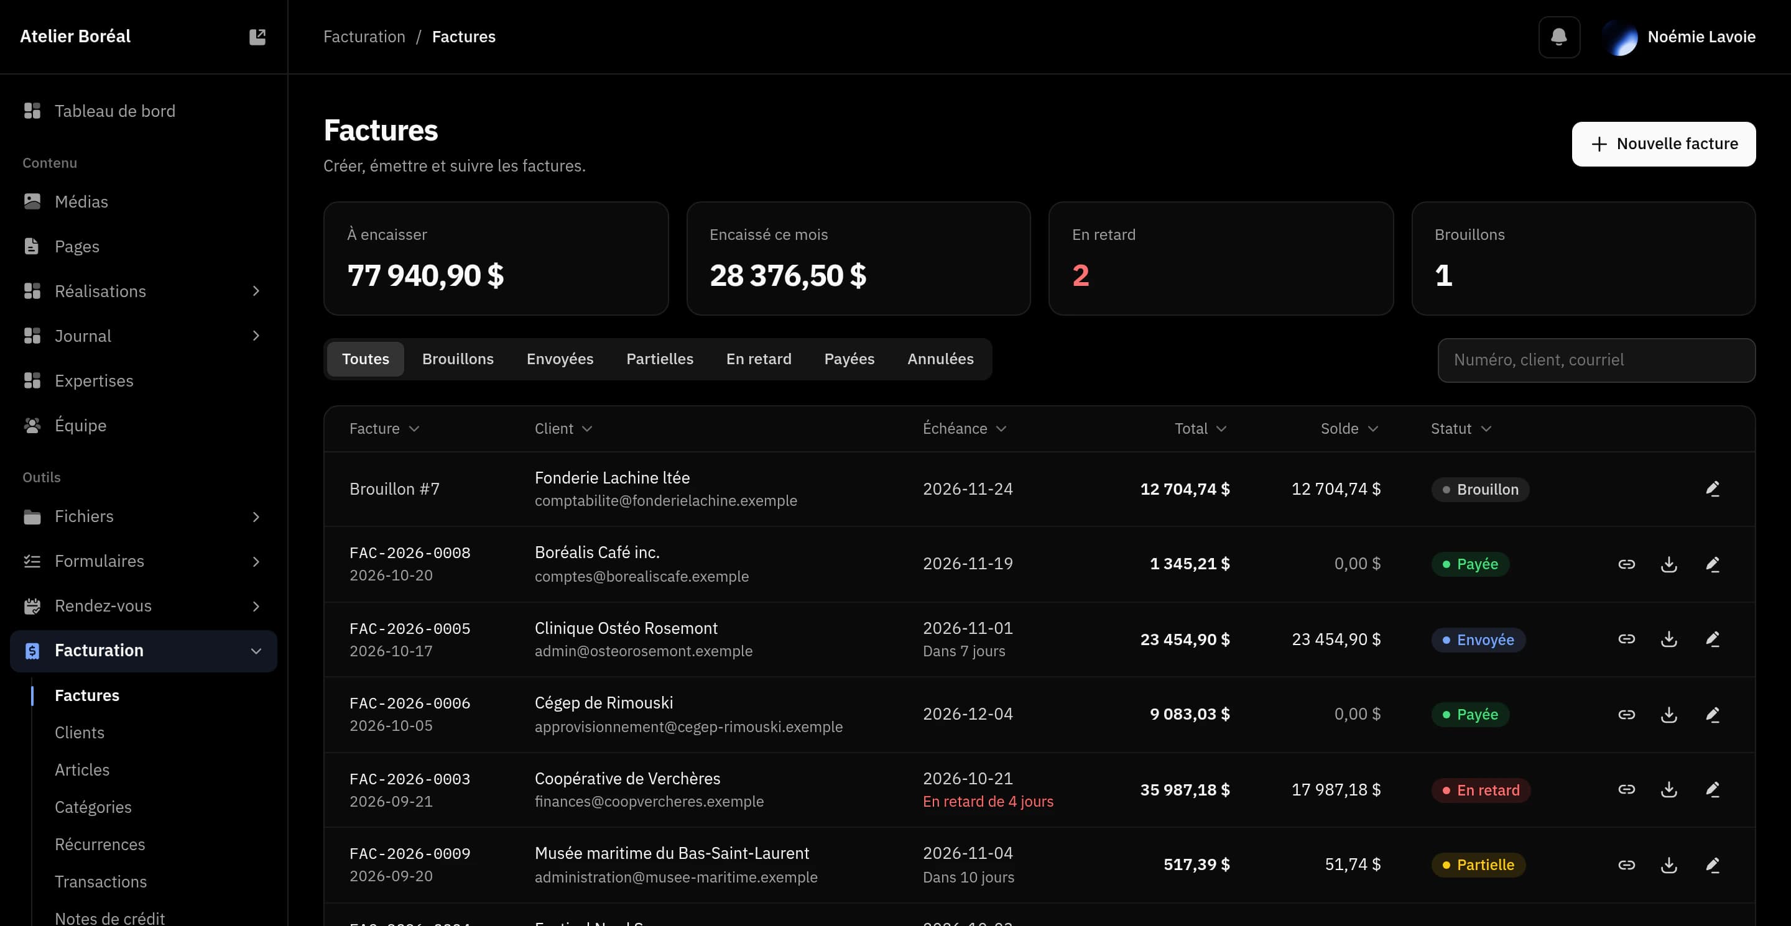Image resolution: width=1791 pixels, height=926 pixels.
Task: Open the Récurrences page
Action: 100,845
